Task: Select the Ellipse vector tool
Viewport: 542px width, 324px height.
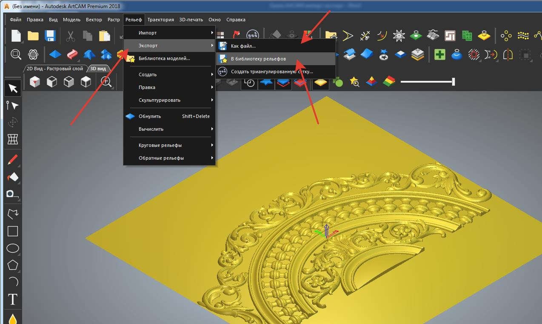Action: tap(13, 248)
